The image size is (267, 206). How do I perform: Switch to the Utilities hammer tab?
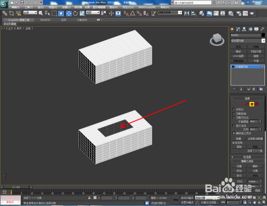[x=262, y=29]
